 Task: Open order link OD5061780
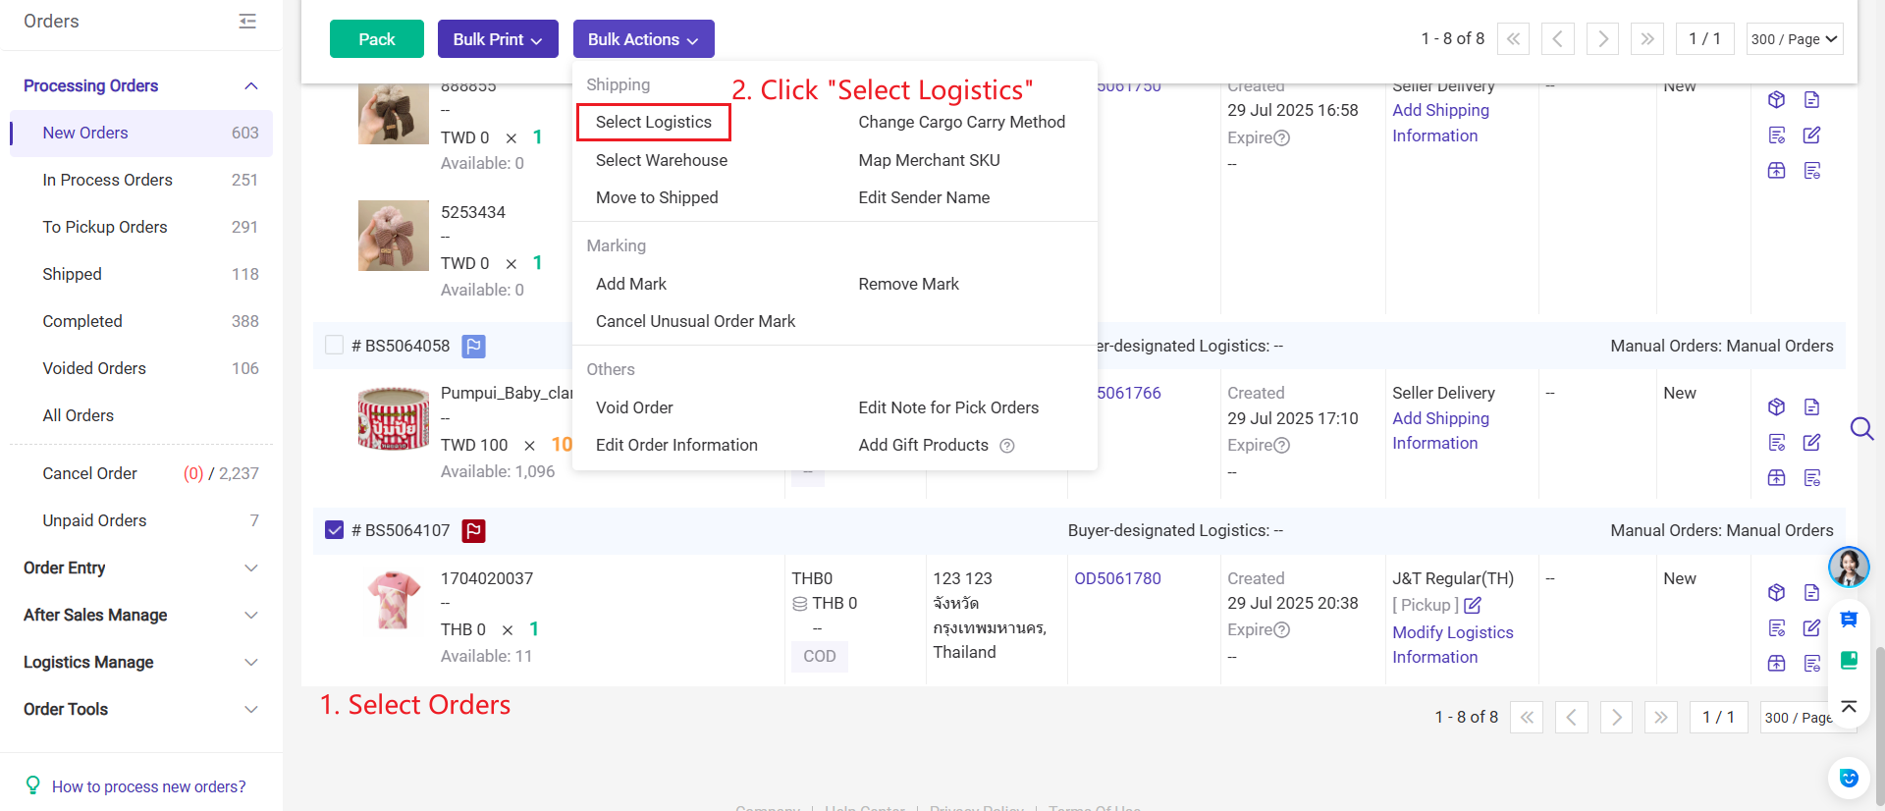(x=1117, y=578)
